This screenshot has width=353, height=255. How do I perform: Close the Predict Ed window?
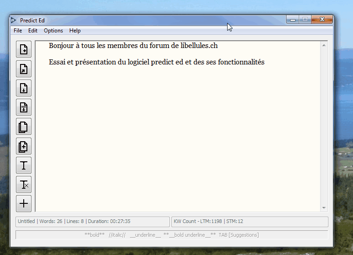[322, 20]
